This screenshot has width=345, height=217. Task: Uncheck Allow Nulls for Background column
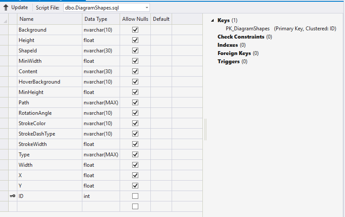pos(135,30)
